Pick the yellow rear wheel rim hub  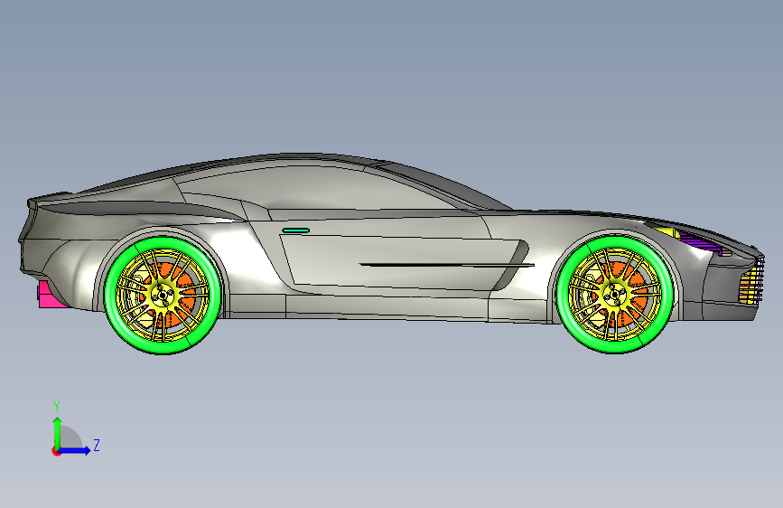(163, 296)
